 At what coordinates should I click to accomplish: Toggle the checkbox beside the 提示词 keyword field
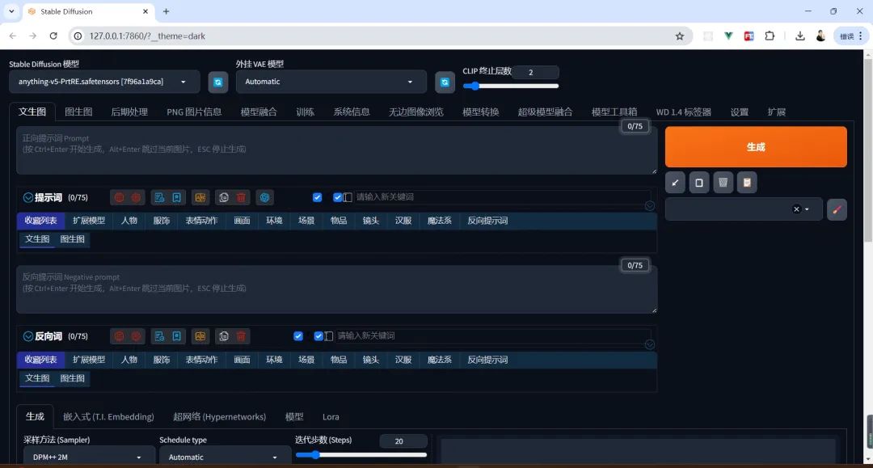click(337, 197)
